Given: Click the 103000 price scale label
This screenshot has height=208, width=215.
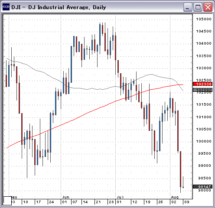Looking at the screenshot, I should pyautogui.click(x=204, y=68).
